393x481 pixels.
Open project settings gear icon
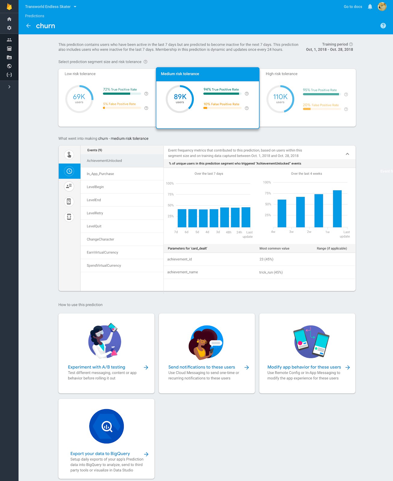coord(9,28)
